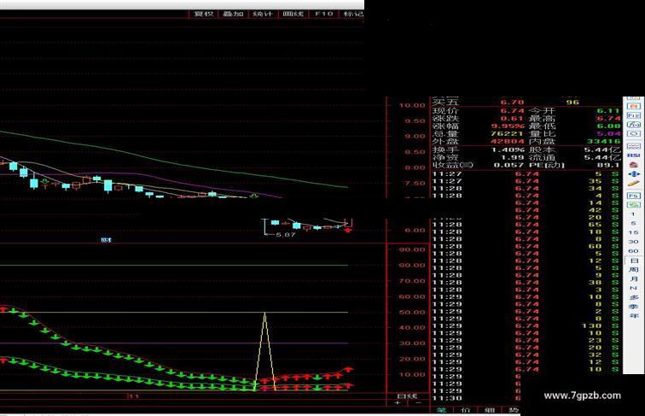Click the 财 marker below candlesticks
645x416 pixels.
click(x=106, y=240)
